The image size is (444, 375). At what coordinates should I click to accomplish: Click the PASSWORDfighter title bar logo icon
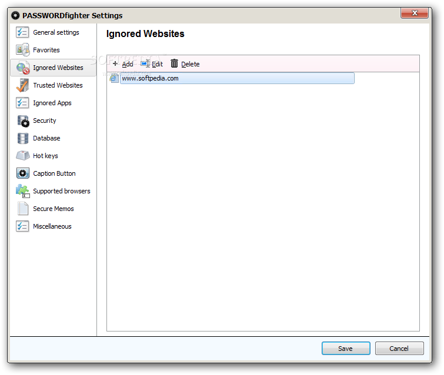15,15
